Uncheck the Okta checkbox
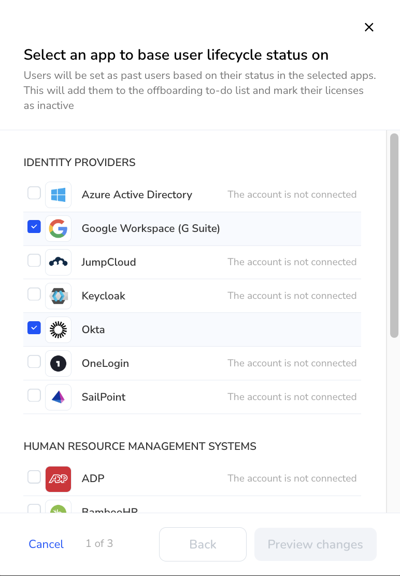 [x=34, y=327]
